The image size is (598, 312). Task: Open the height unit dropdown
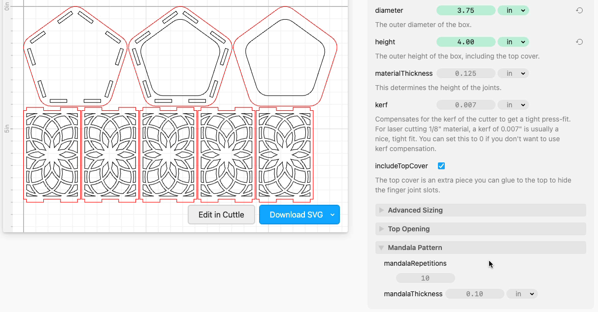click(x=513, y=42)
